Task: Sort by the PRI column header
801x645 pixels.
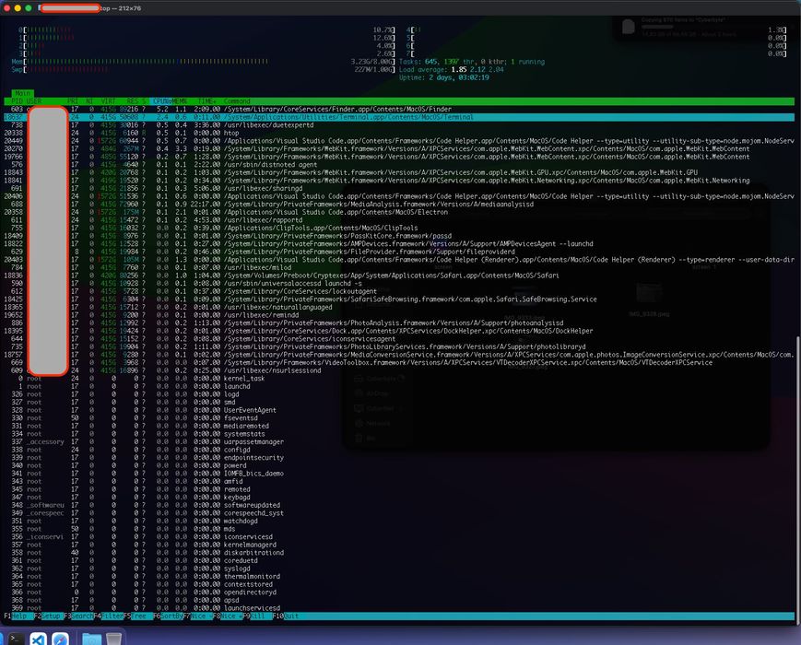Action: coord(73,101)
